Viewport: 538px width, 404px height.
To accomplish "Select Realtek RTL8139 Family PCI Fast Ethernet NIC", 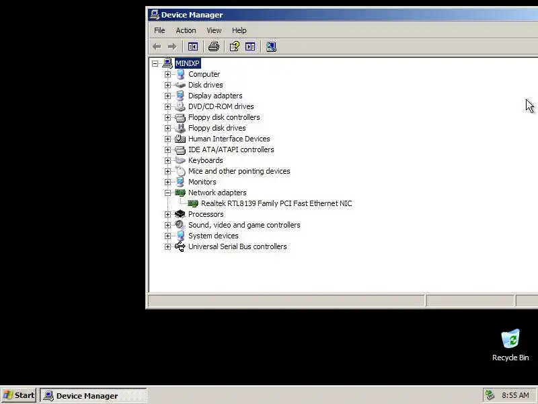I will 276,203.
